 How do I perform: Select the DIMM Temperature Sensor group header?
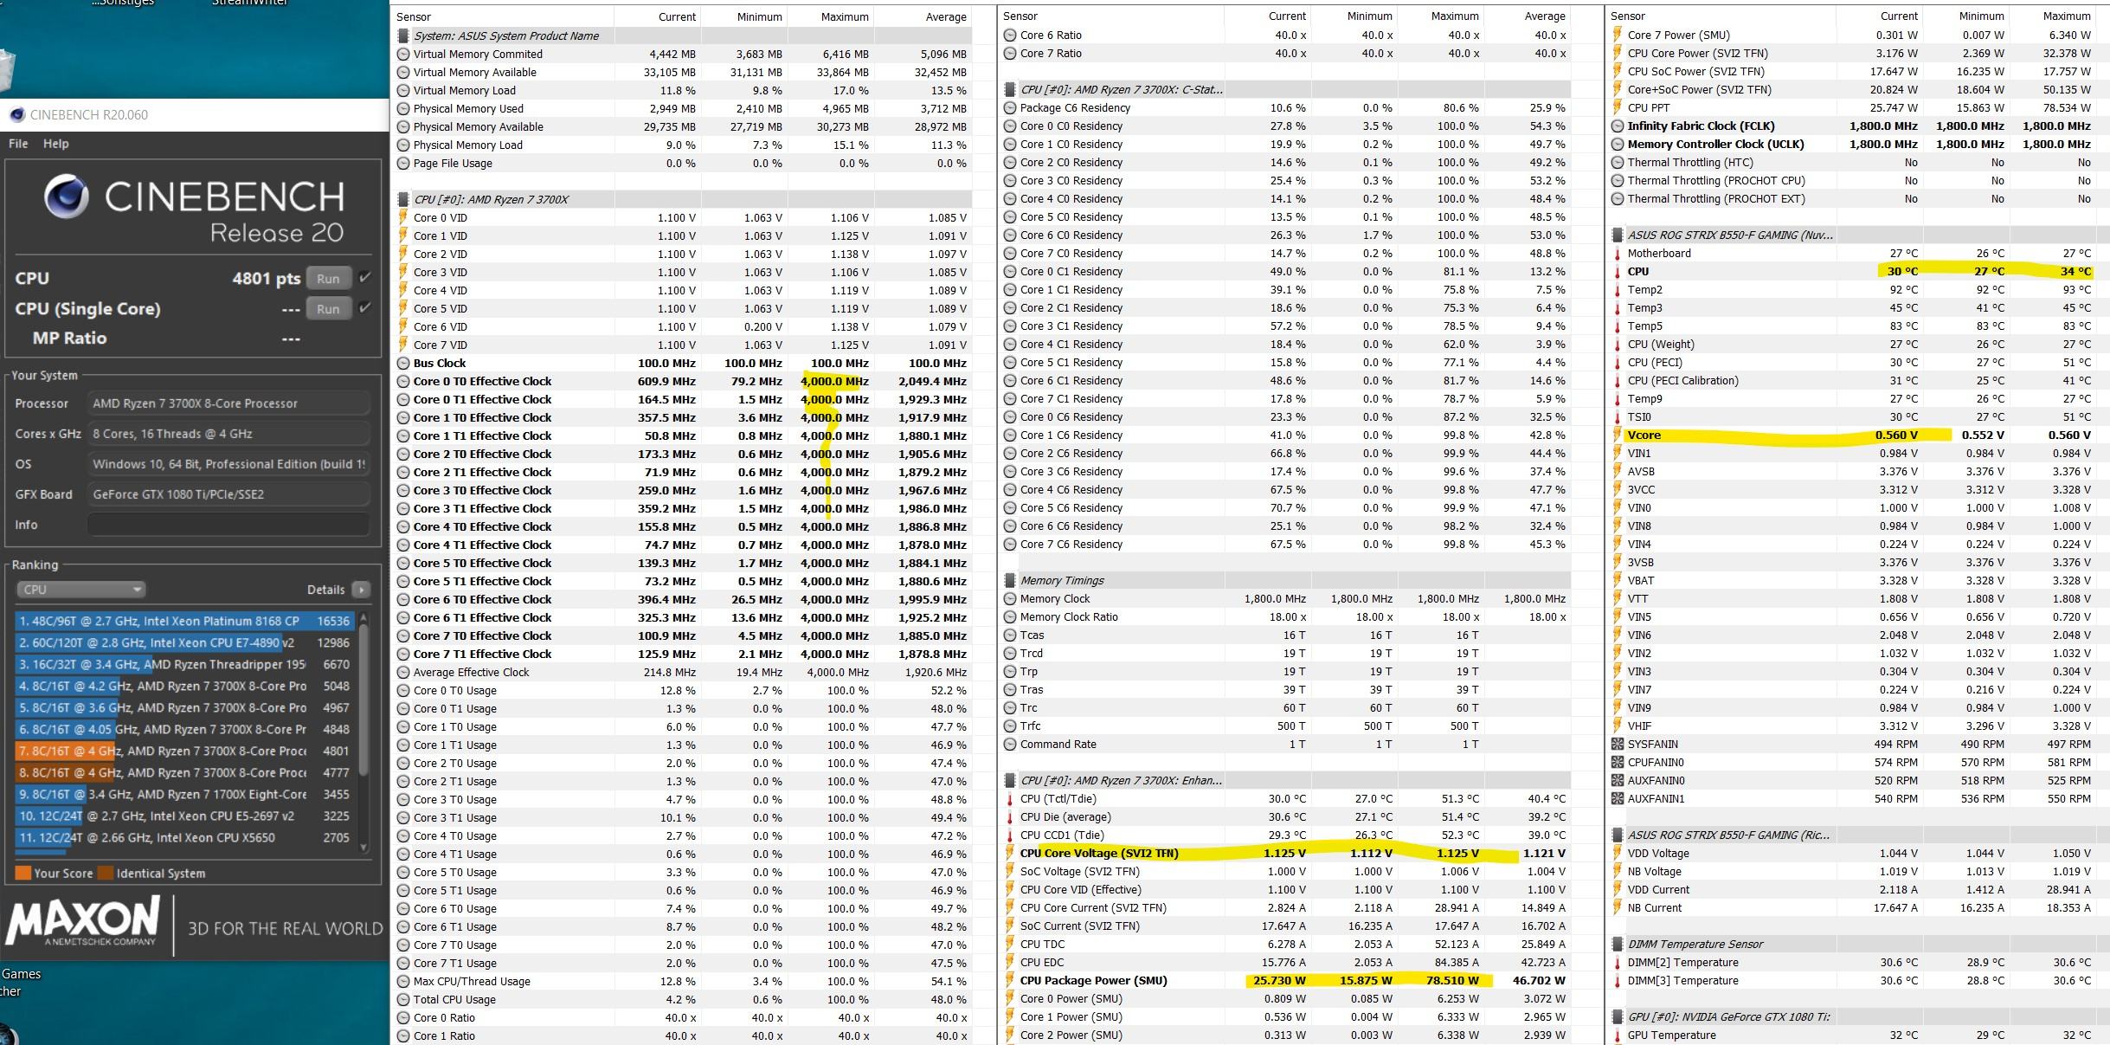[1859, 944]
